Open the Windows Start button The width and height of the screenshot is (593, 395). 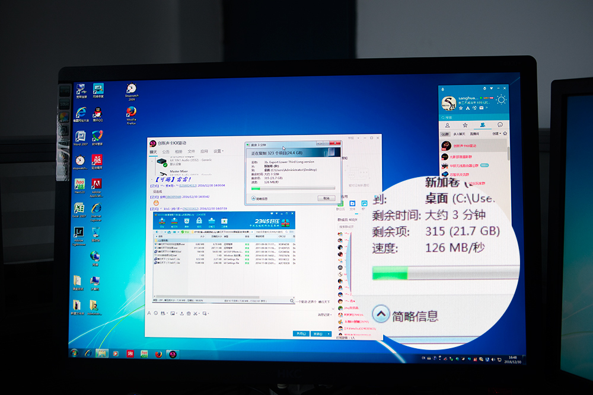tap(75, 353)
